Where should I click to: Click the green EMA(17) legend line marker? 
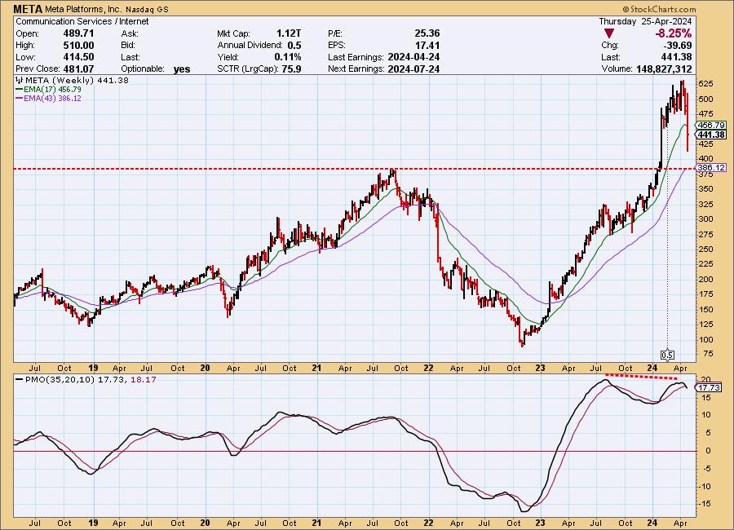click(20, 89)
